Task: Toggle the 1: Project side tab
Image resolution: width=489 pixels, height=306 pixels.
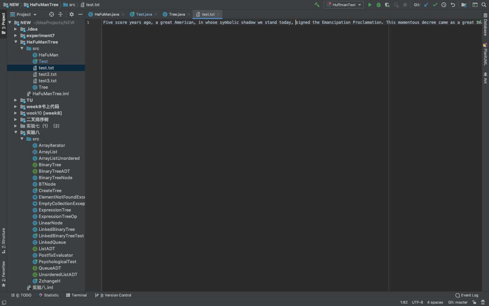Action: click(x=3, y=24)
